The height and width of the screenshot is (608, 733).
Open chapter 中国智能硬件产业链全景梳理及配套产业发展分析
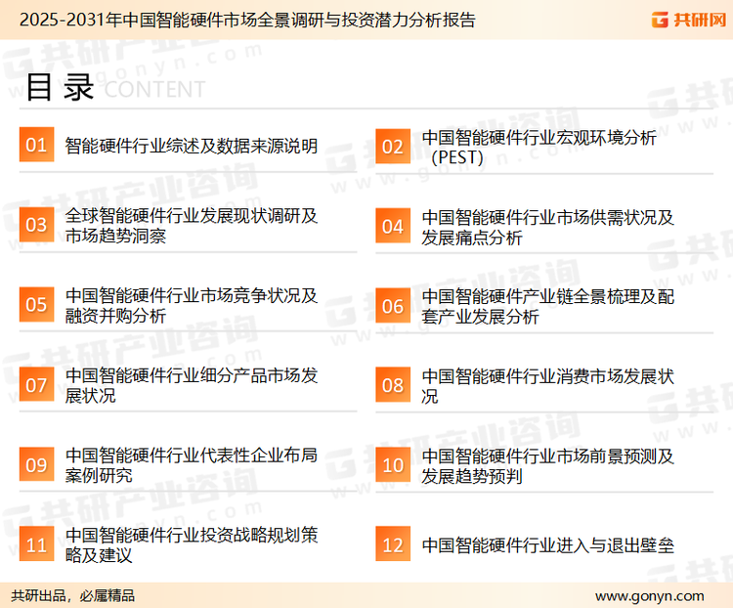tap(547, 306)
